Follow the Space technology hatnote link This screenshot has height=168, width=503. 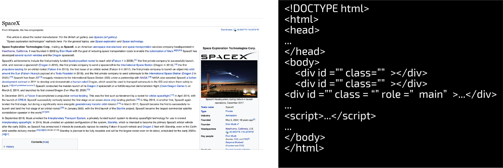pyautogui.click(x=133, y=41)
